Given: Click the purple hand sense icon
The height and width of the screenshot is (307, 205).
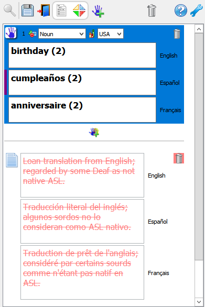Looking at the screenshot, I should pos(11,32).
